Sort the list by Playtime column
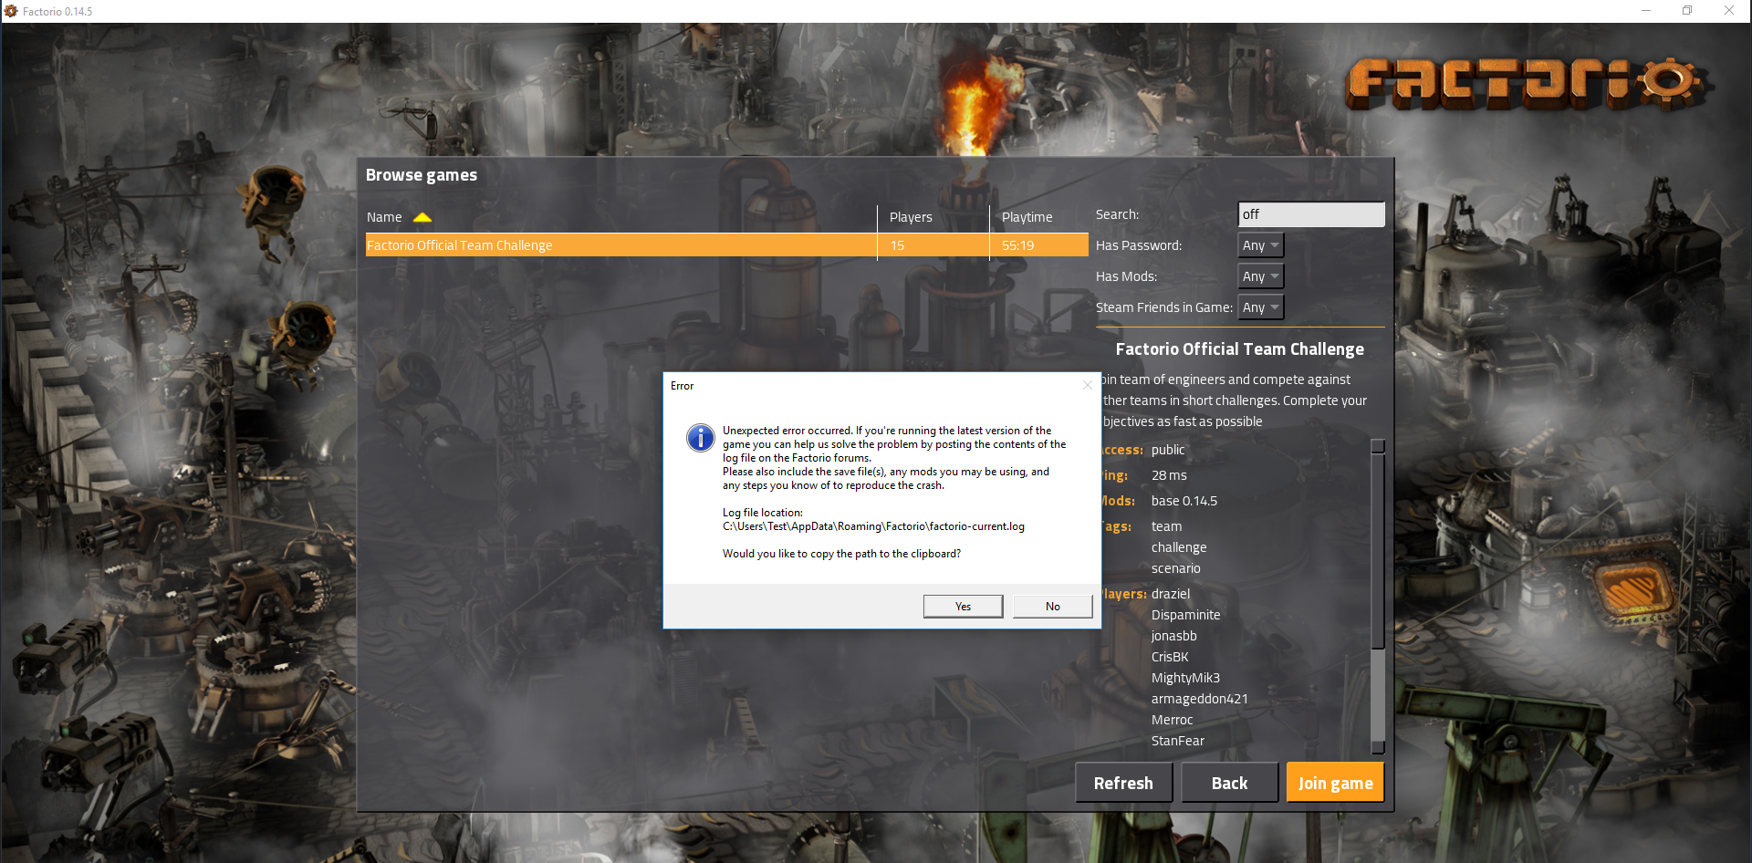This screenshot has height=863, width=1752. [x=1027, y=217]
